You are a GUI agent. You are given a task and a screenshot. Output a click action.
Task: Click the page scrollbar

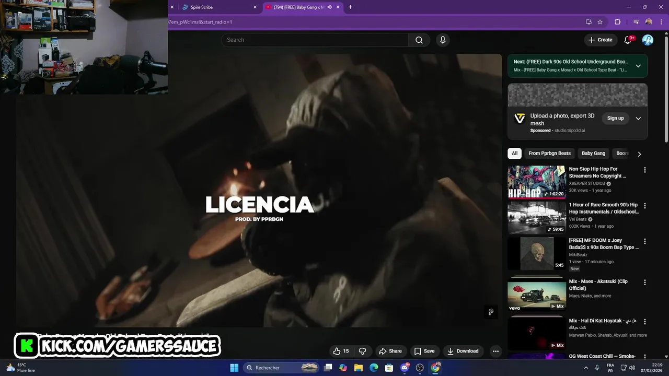click(666, 89)
